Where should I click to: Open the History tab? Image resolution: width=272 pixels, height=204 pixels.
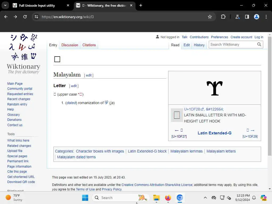coord(199,45)
